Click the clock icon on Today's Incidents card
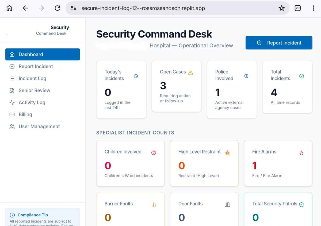 [x=136, y=76]
